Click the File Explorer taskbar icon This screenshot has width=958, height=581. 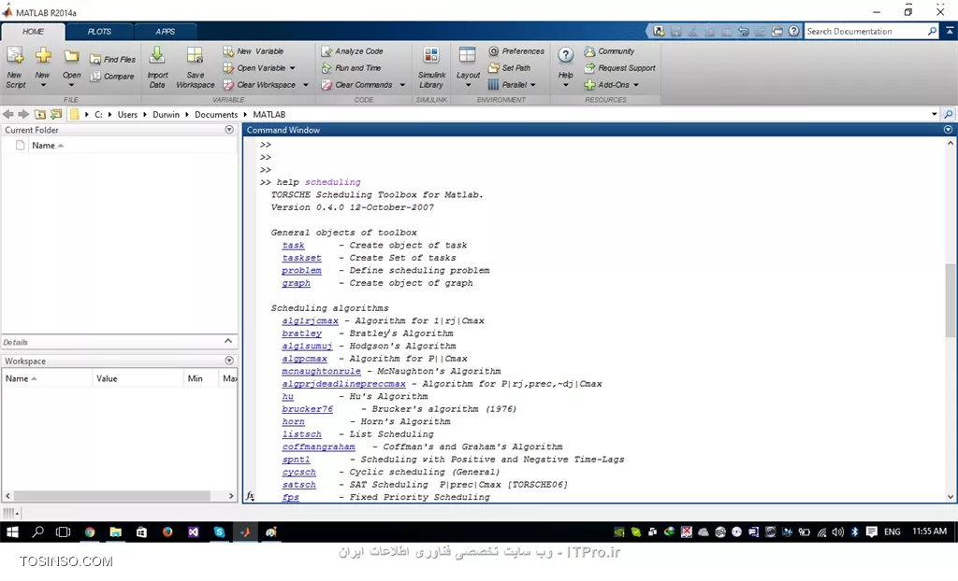point(115,531)
